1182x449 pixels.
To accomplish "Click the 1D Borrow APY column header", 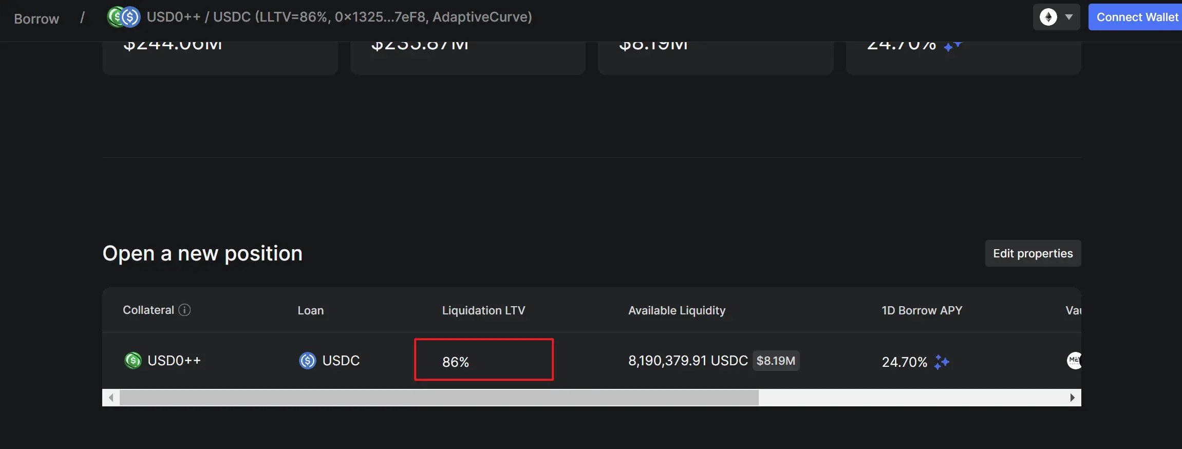I will [922, 310].
